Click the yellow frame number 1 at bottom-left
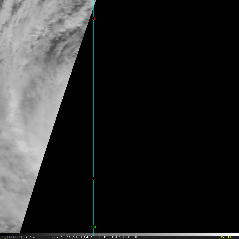This screenshot has height=239, width=239. tap(5, 237)
